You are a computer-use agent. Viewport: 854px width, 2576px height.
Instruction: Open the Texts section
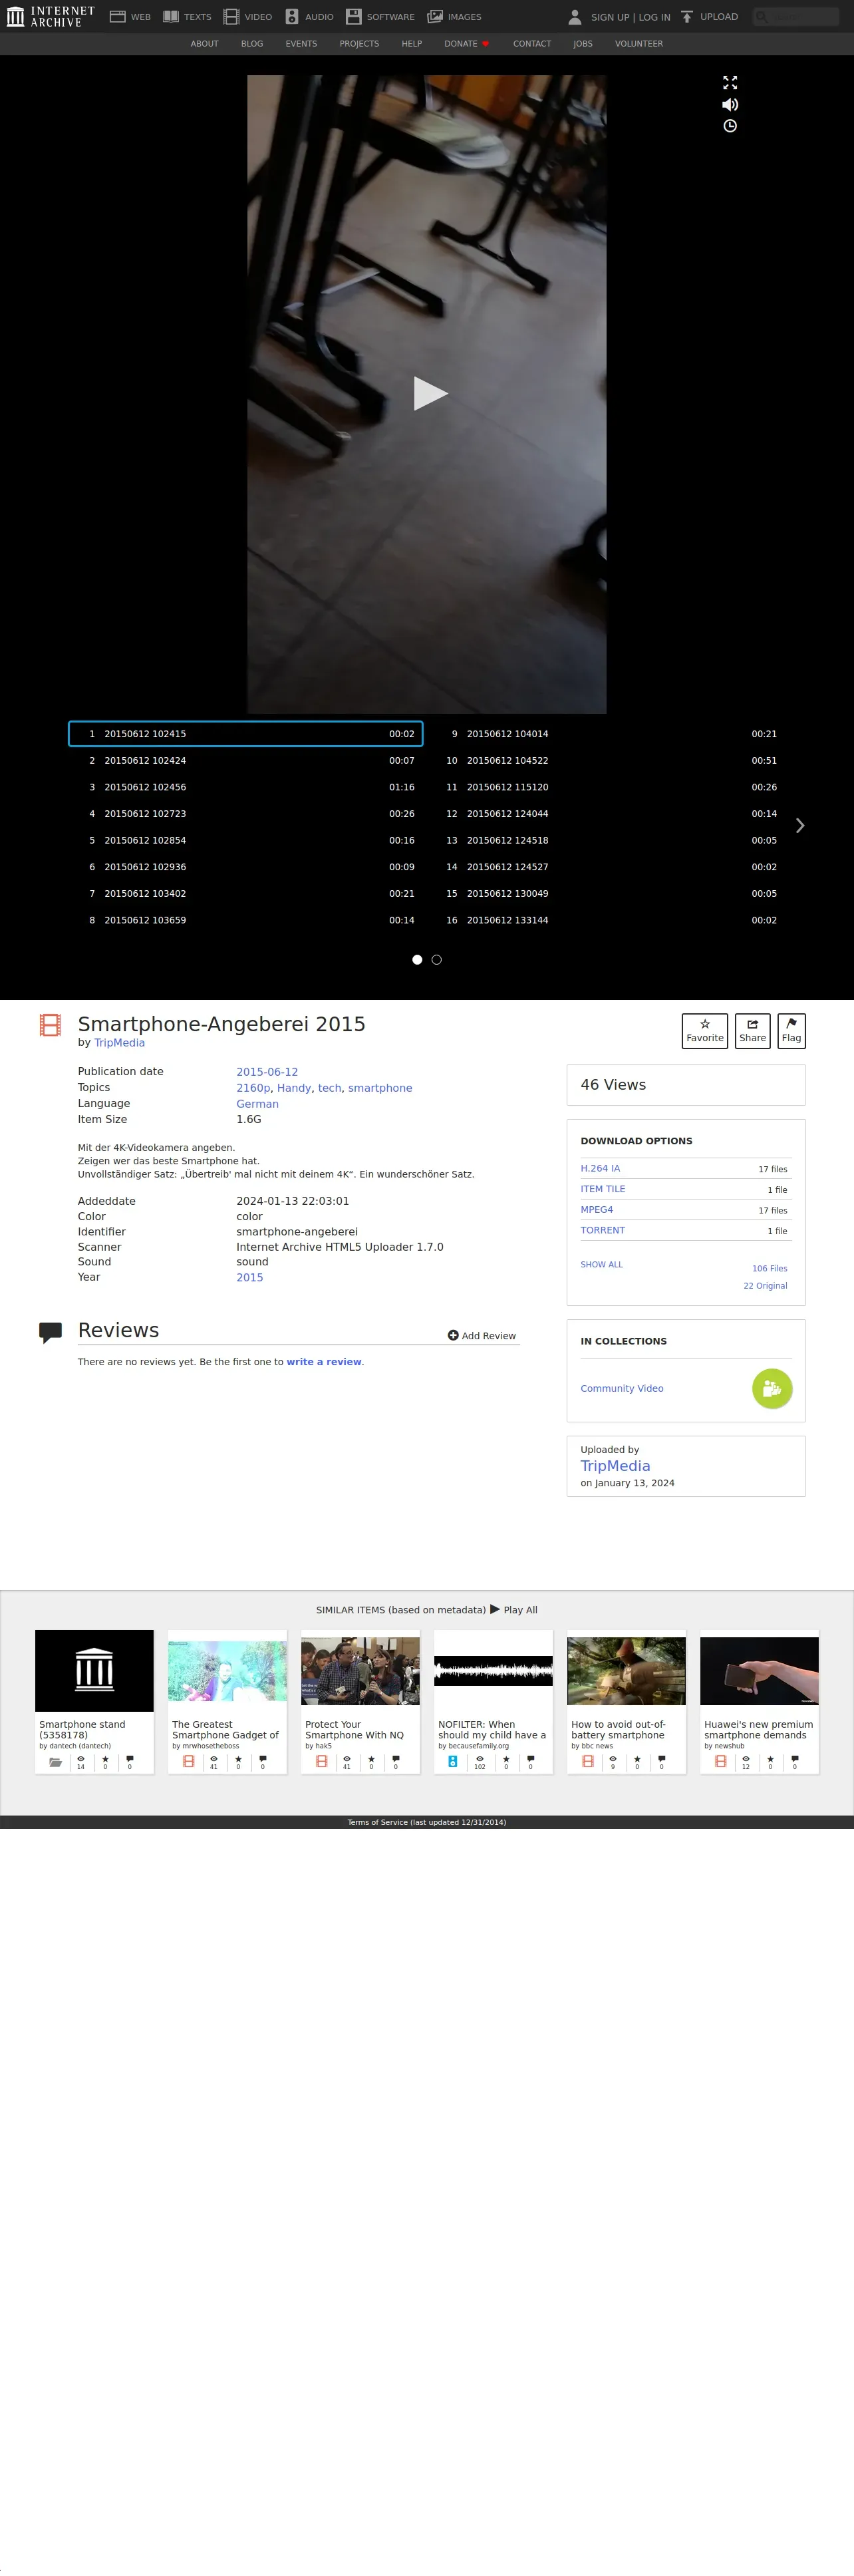(187, 17)
